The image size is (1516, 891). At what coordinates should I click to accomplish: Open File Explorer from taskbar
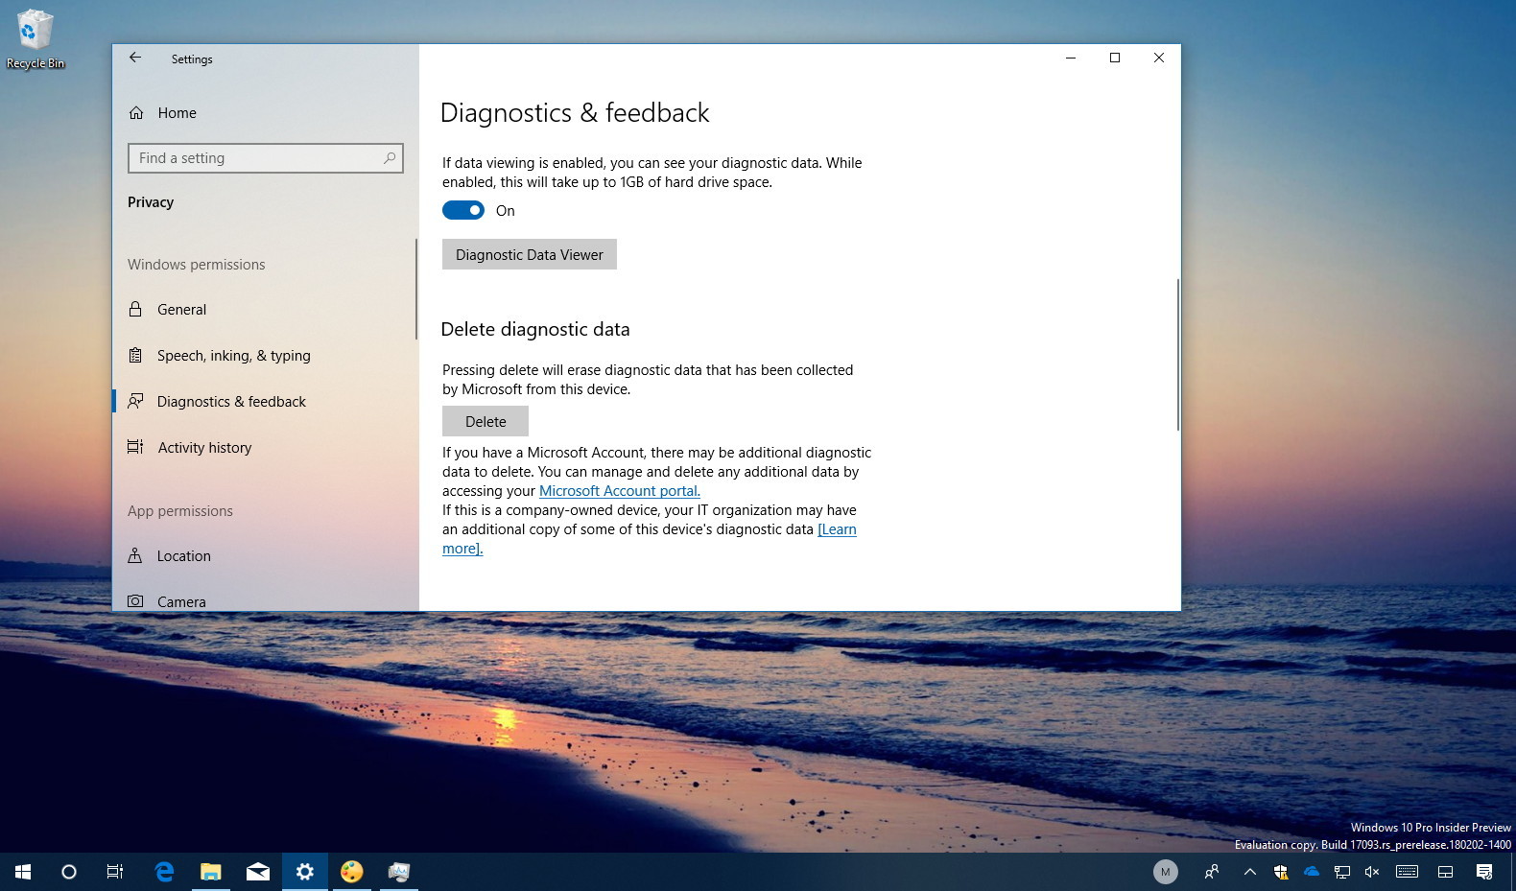pyautogui.click(x=211, y=872)
